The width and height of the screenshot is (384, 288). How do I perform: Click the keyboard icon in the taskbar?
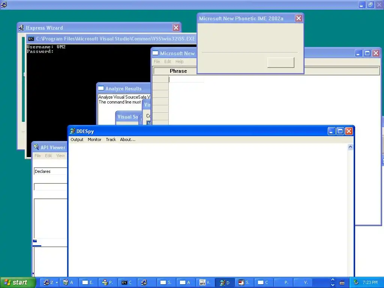coord(342,283)
